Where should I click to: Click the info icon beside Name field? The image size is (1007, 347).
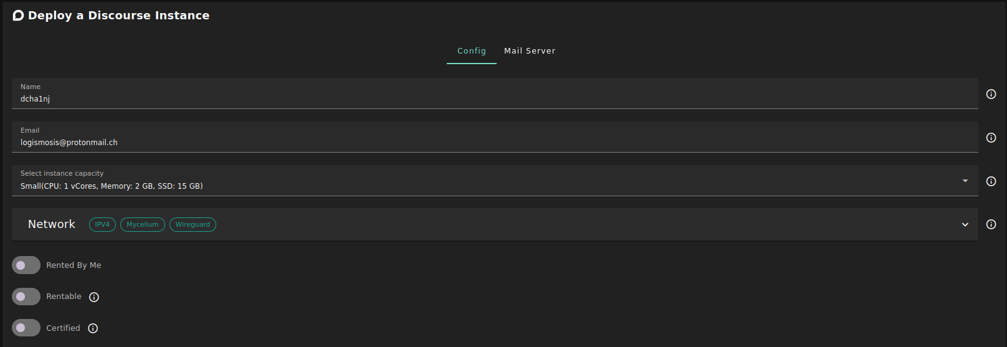tap(991, 94)
